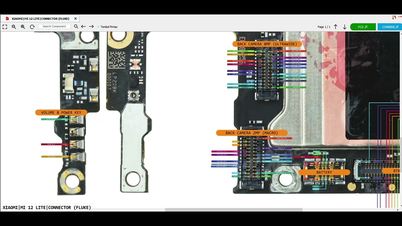The height and width of the screenshot is (226, 402).
Task: Click the layout switch icon at top right
Action: tap(394, 17)
